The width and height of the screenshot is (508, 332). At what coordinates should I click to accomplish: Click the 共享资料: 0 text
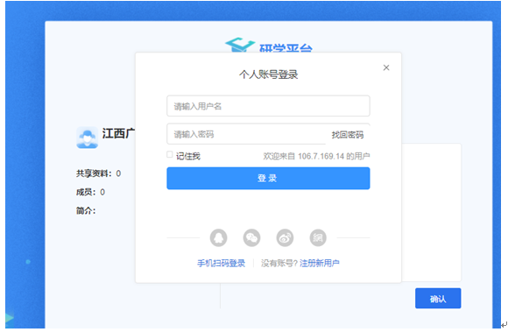(x=98, y=173)
